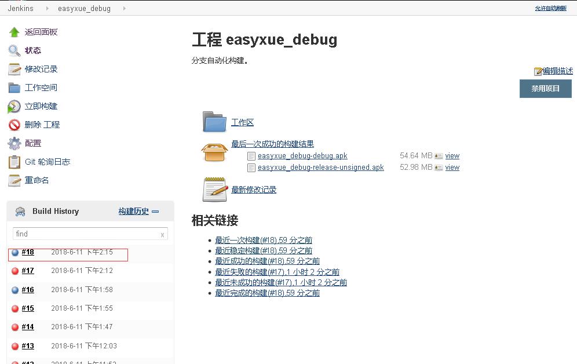Image resolution: width=577 pixels, height=364 pixels.
Task: Click the blue folder workspace icon in sidebar
Action: click(x=14, y=88)
